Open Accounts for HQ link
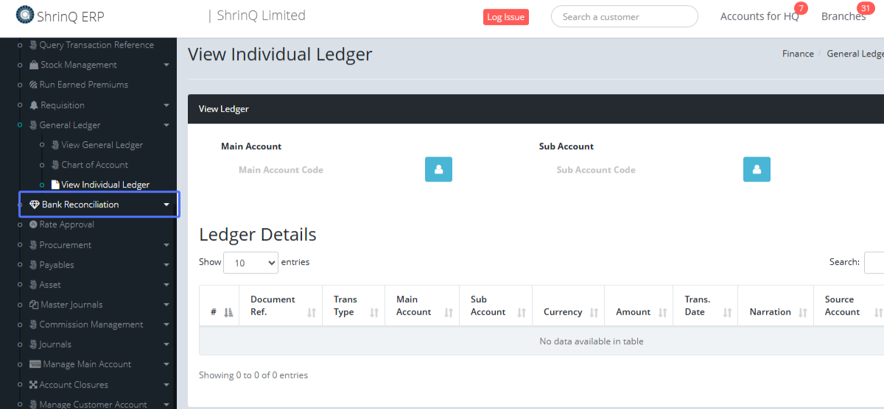The height and width of the screenshot is (409, 884). pos(759,16)
